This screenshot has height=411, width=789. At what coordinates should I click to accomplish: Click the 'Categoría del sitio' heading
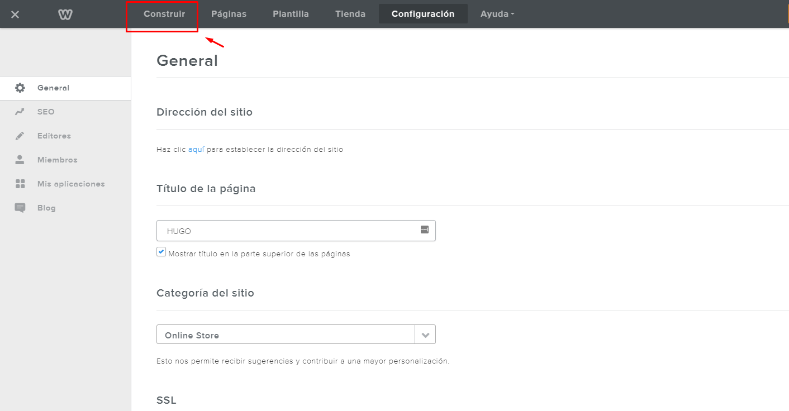[205, 293]
